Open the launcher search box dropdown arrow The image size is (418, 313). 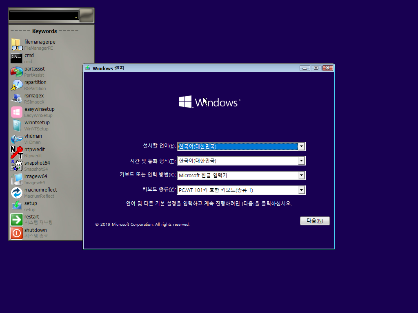(76, 15)
